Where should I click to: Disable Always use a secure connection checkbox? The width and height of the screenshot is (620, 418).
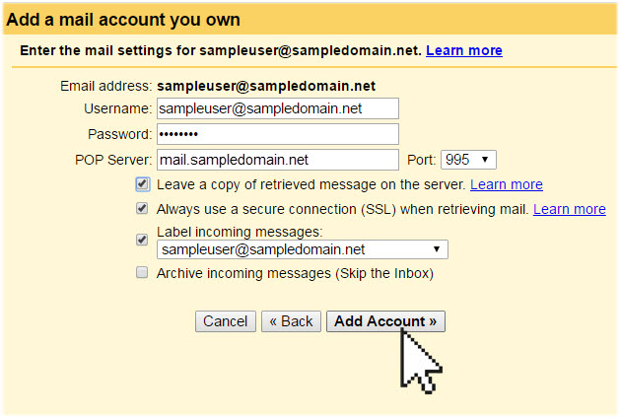coord(143,209)
